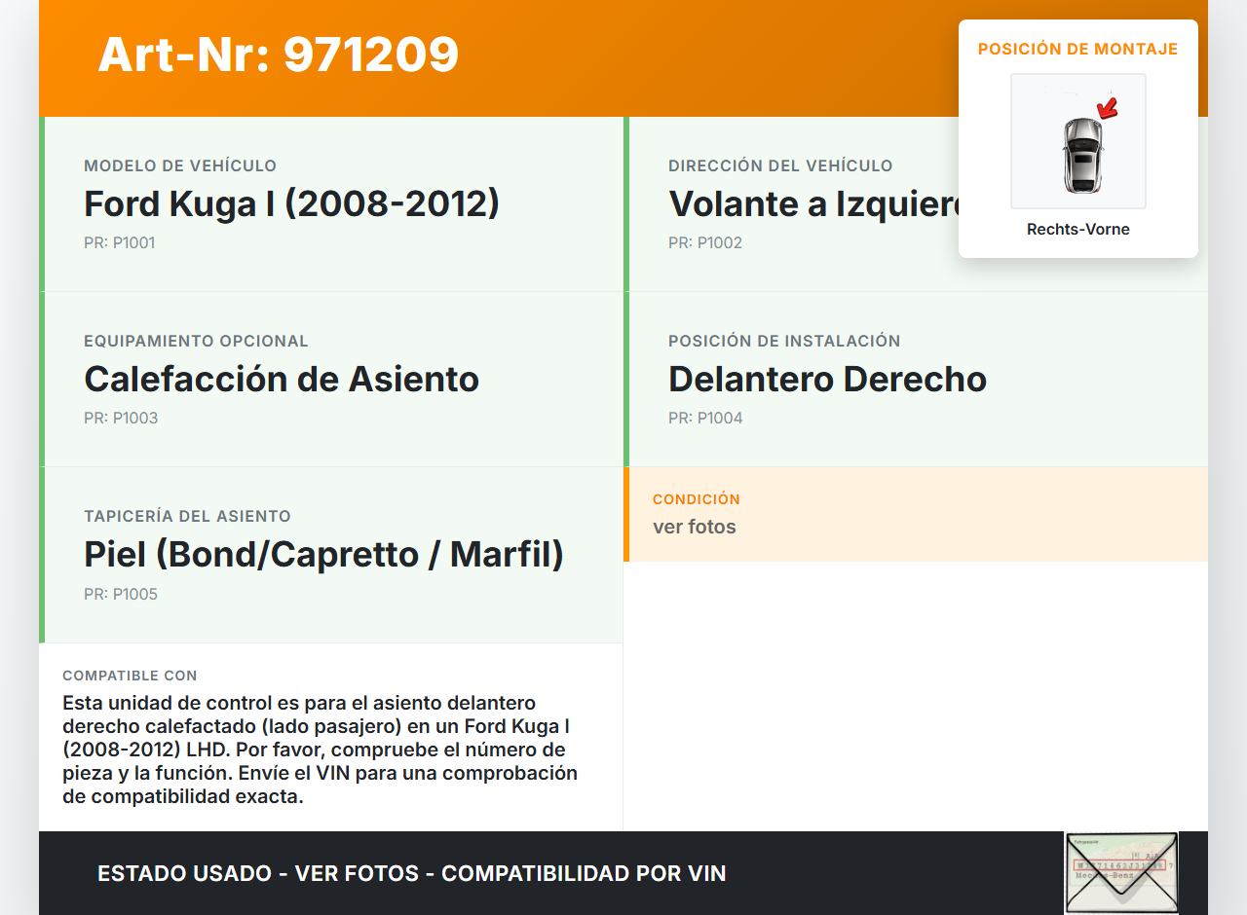Click the Ford Kuga I (2008-2012) value
This screenshot has width=1247, height=915.
292,203
